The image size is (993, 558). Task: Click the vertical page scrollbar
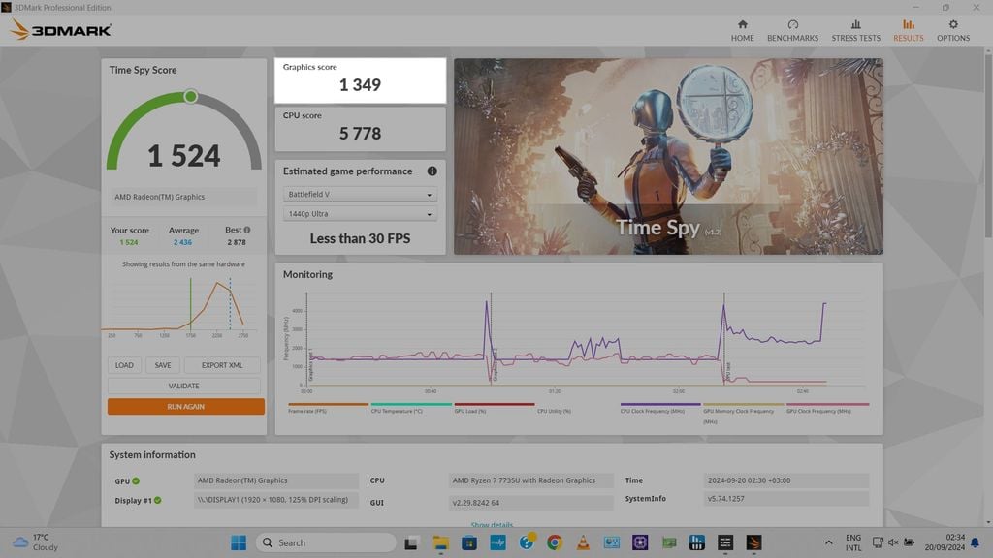[988, 145]
